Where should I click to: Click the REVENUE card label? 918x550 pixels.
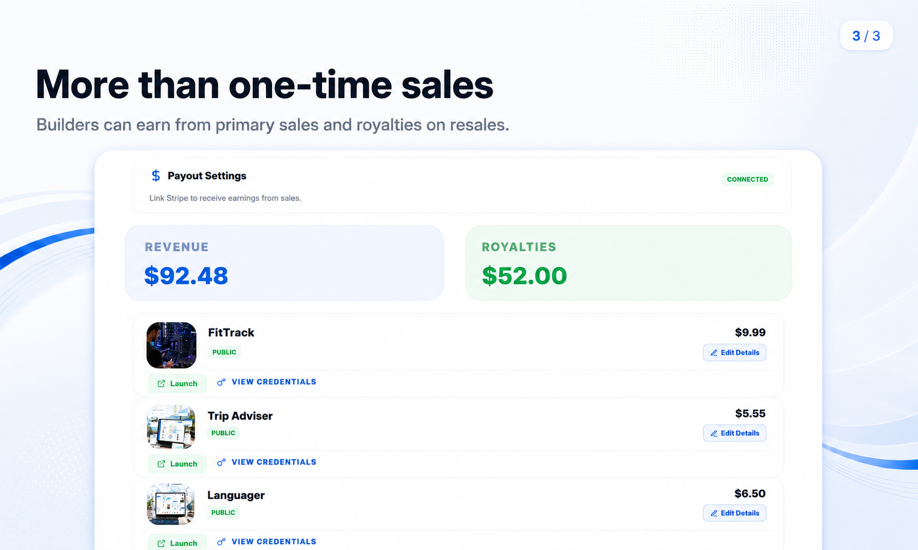tap(177, 247)
